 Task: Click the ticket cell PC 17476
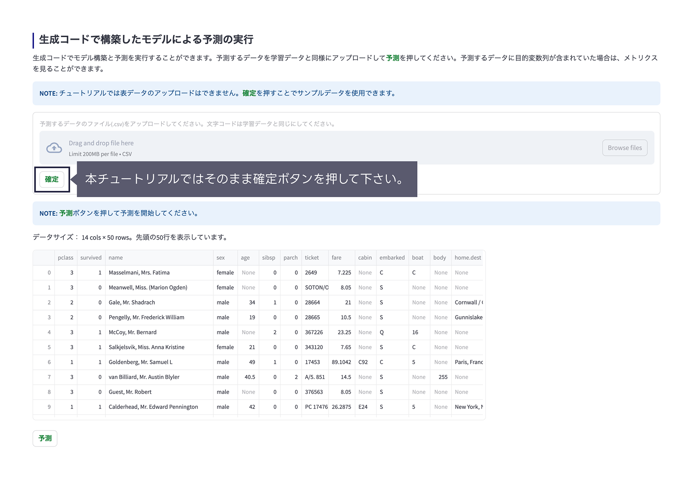pos(315,407)
